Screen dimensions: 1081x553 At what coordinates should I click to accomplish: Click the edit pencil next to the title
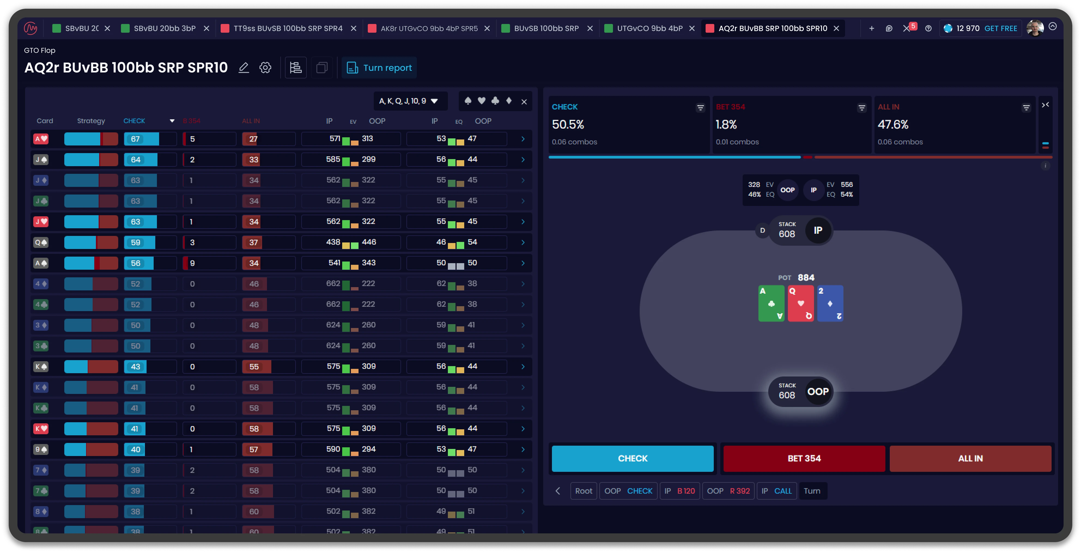(x=244, y=68)
